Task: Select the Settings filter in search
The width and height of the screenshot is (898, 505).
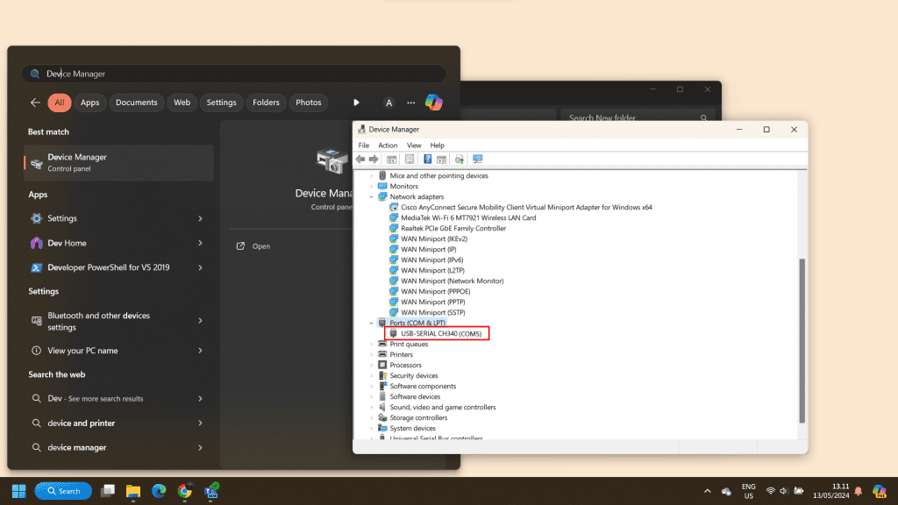Action: pos(221,103)
